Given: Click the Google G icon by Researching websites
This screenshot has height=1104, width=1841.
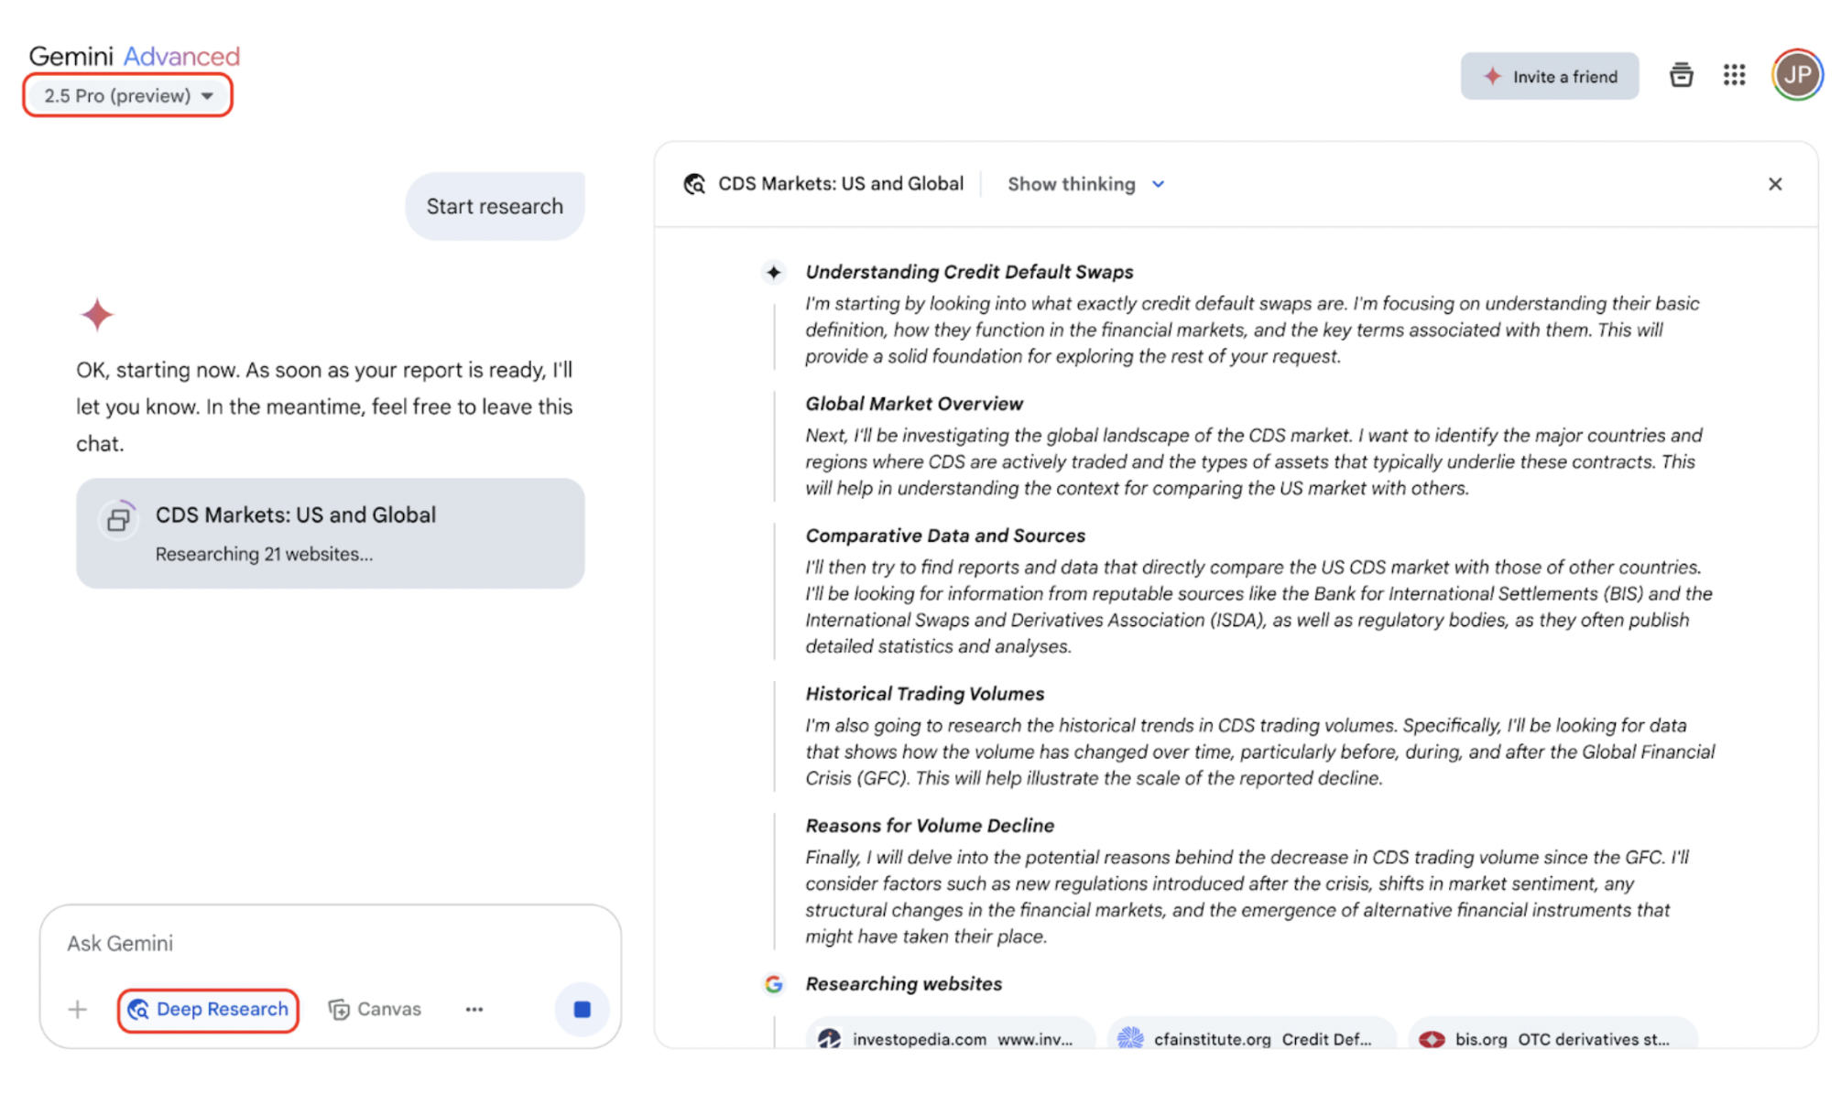Looking at the screenshot, I should click(773, 984).
